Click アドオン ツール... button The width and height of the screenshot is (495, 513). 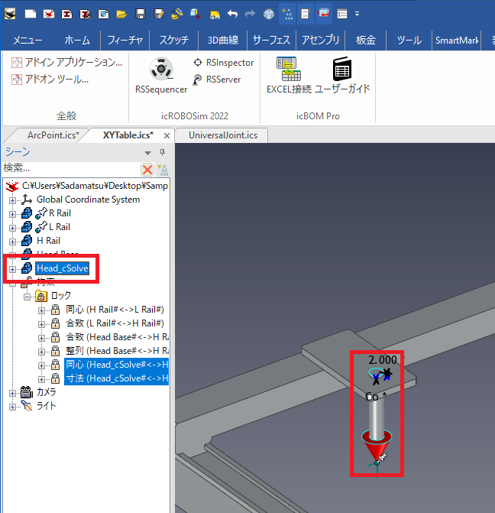click(50, 78)
